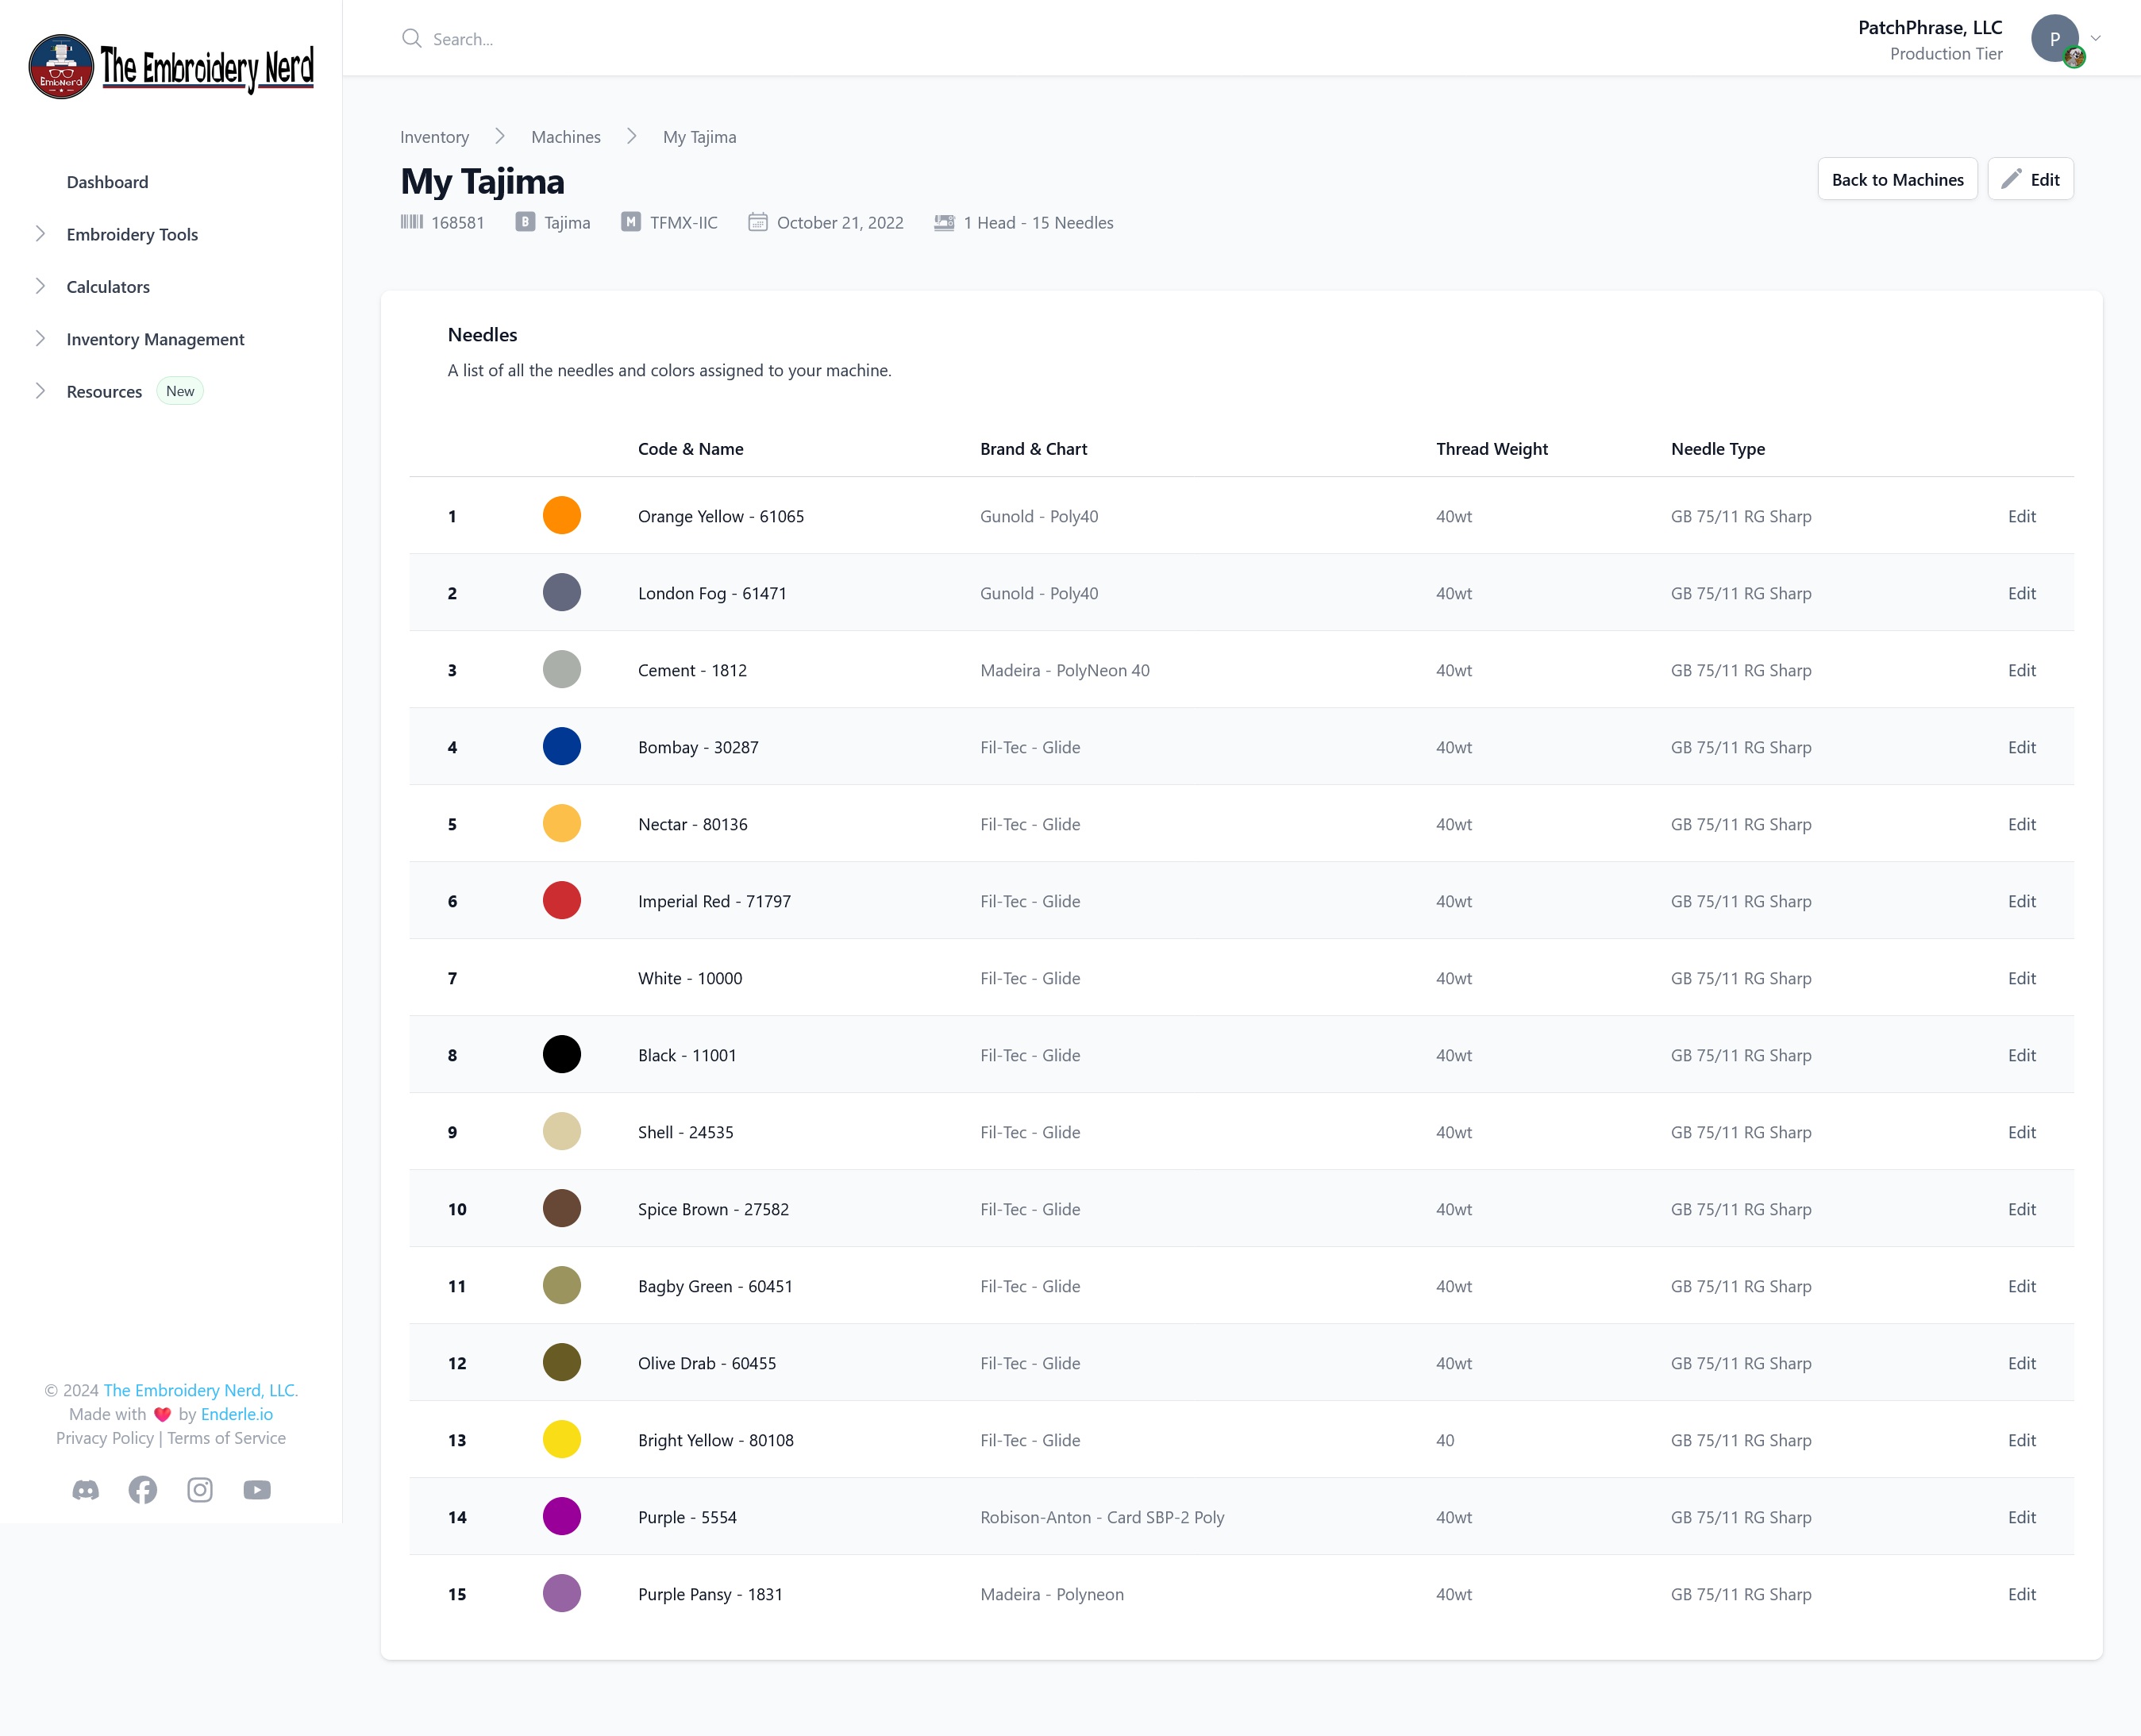Open the Terms of Service link
The width and height of the screenshot is (2141, 1736).
point(226,1437)
